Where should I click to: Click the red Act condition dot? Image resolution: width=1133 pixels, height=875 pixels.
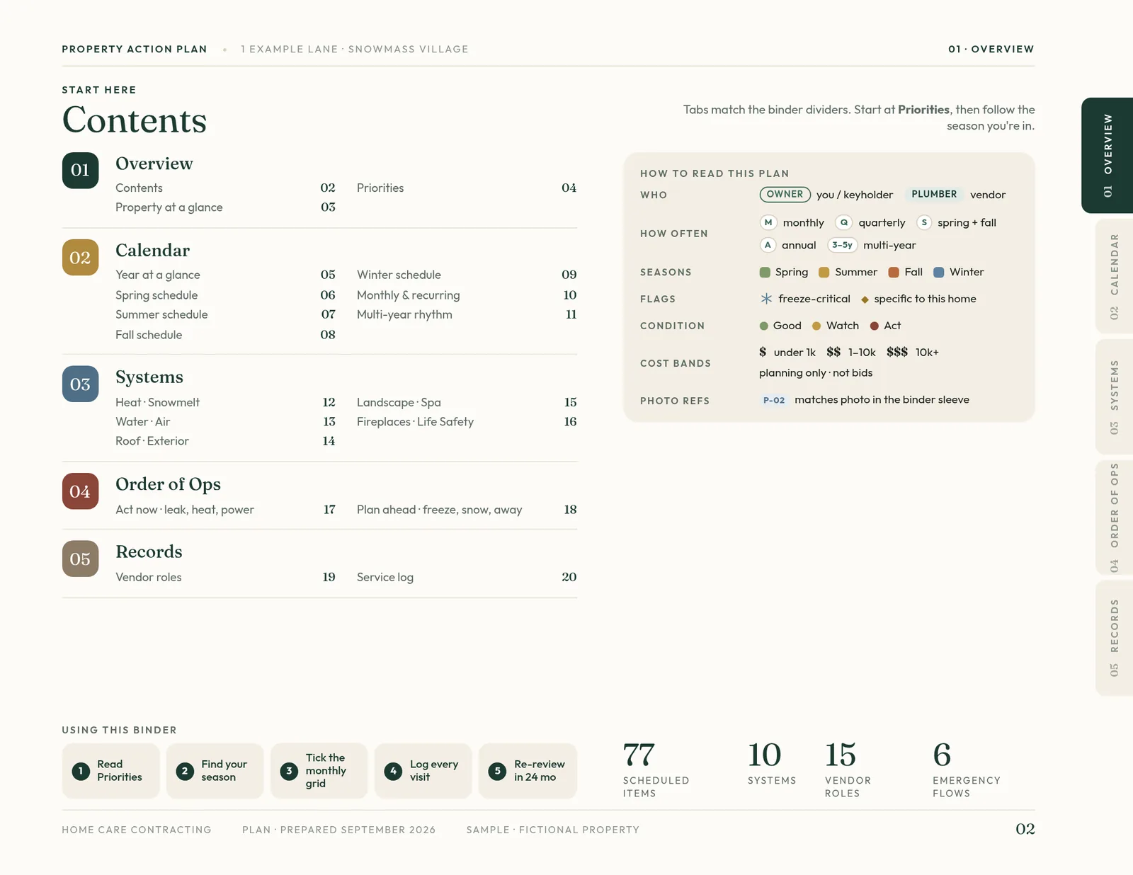click(x=875, y=326)
